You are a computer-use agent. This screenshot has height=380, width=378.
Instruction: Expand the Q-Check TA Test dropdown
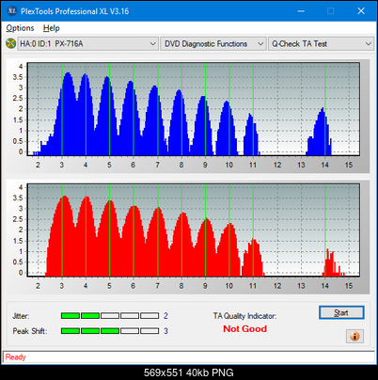coord(322,44)
